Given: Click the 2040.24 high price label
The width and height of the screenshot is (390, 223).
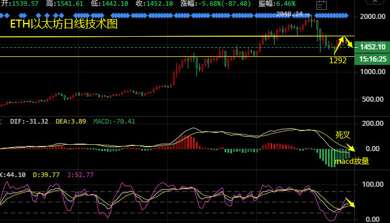Looking at the screenshot, I should pyautogui.click(x=289, y=14).
